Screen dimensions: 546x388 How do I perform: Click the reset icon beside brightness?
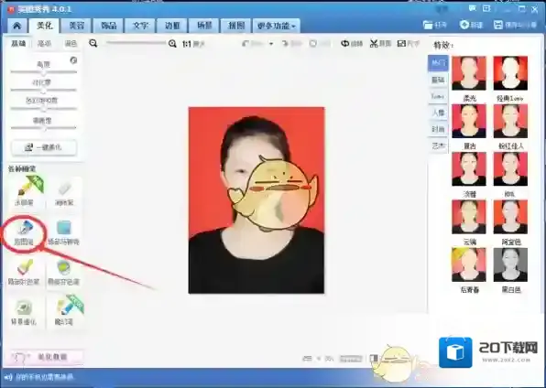coord(73,60)
